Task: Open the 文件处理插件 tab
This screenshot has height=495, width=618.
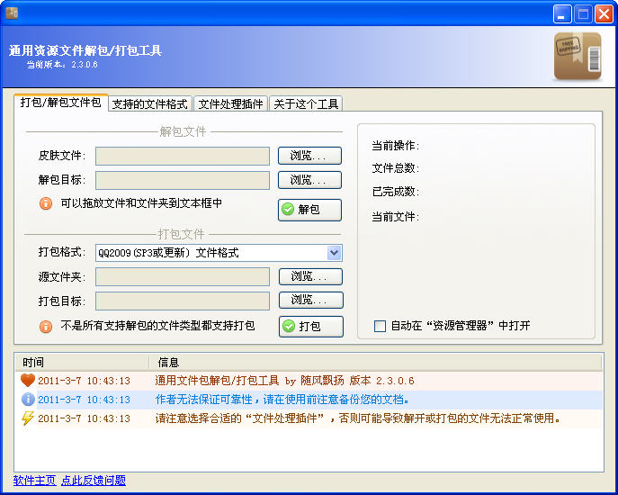Action: (x=230, y=104)
